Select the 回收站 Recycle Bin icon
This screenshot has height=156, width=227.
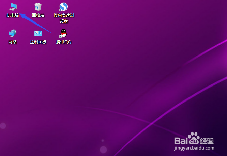[38, 7]
